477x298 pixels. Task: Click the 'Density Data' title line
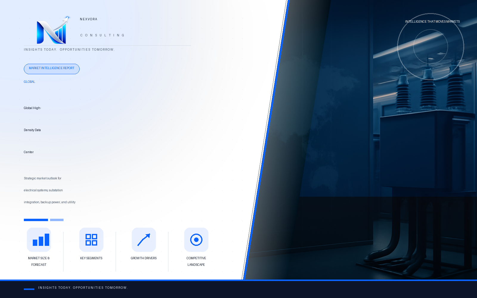32,130
